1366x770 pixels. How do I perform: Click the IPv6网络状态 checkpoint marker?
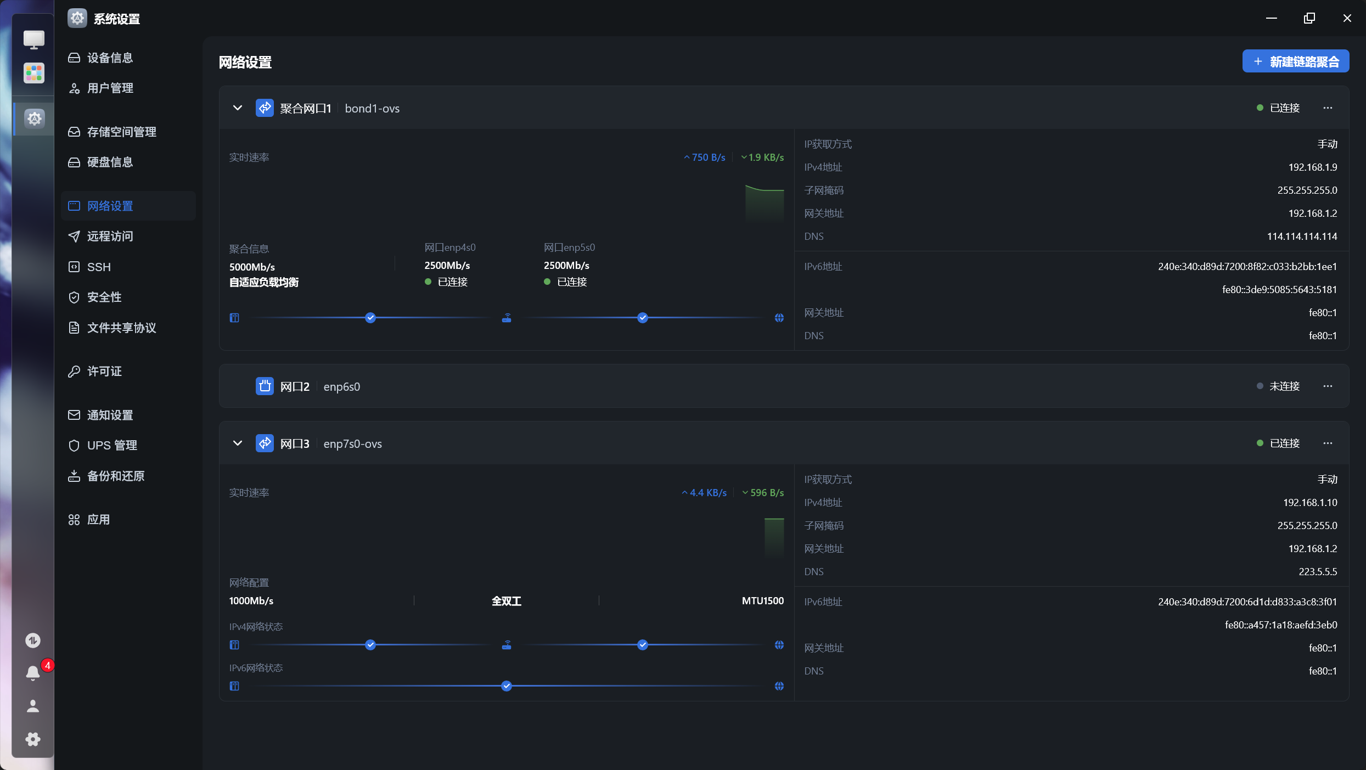[x=507, y=686]
